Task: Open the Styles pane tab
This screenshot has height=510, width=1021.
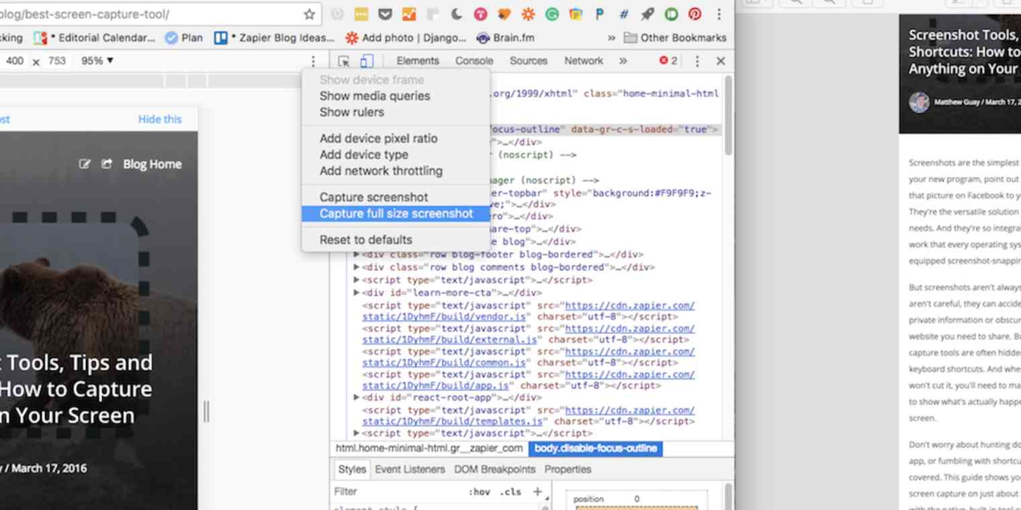Action: [x=352, y=470]
